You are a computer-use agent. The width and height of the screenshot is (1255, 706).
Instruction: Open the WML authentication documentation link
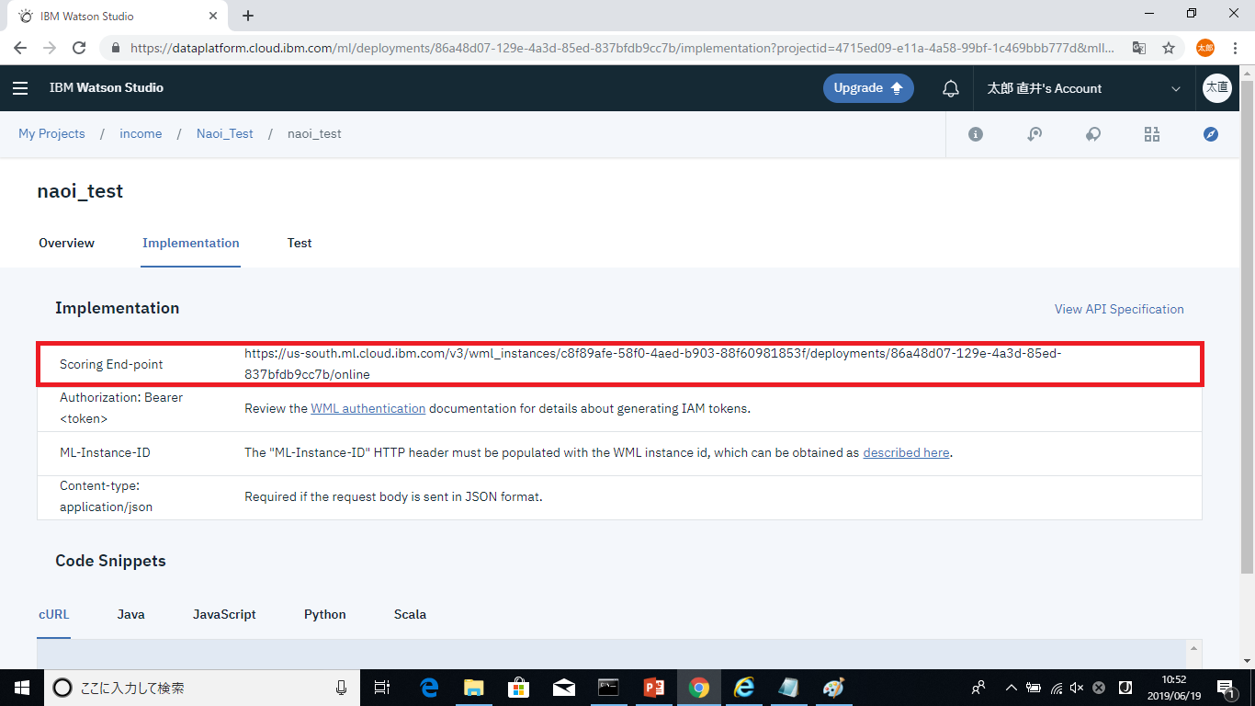coord(367,408)
